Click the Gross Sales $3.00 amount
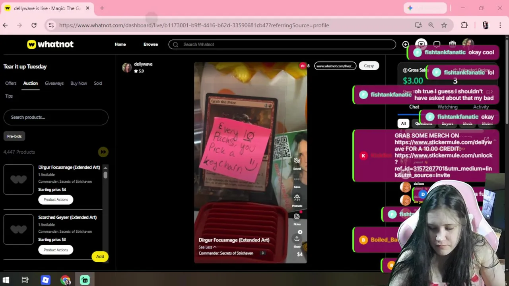The width and height of the screenshot is (509, 286). click(x=413, y=81)
